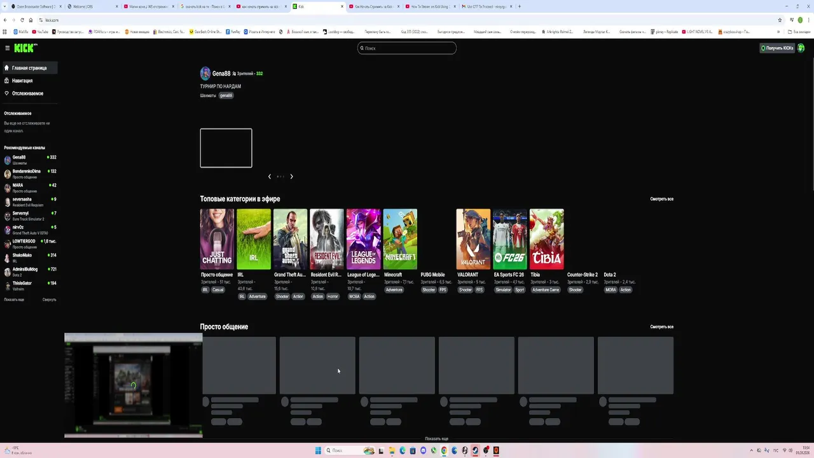Open the apps grid in bookmarks bar

(5, 31)
